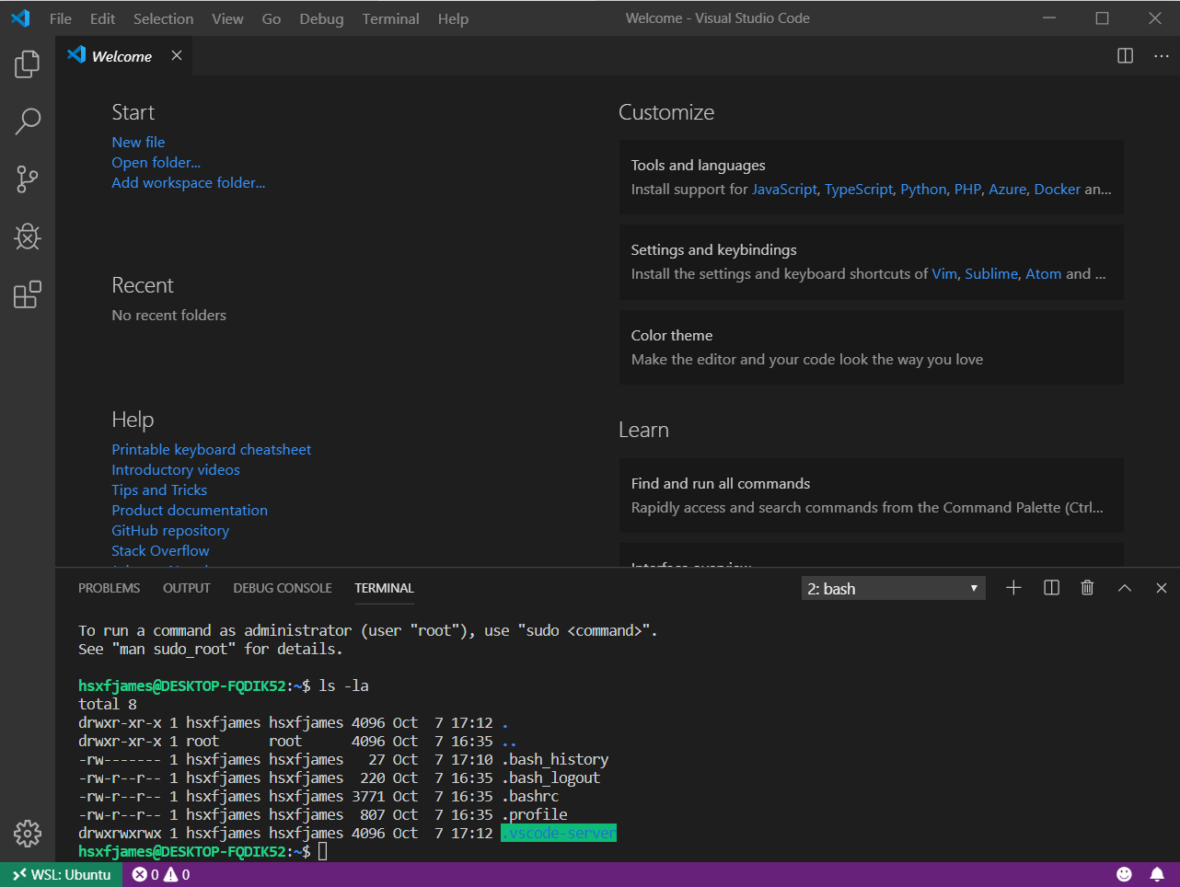Click the PHP language link
This screenshot has height=887, width=1180.
click(967, 189)
